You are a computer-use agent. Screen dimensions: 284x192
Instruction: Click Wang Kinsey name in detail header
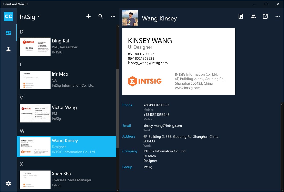[159, 18]
